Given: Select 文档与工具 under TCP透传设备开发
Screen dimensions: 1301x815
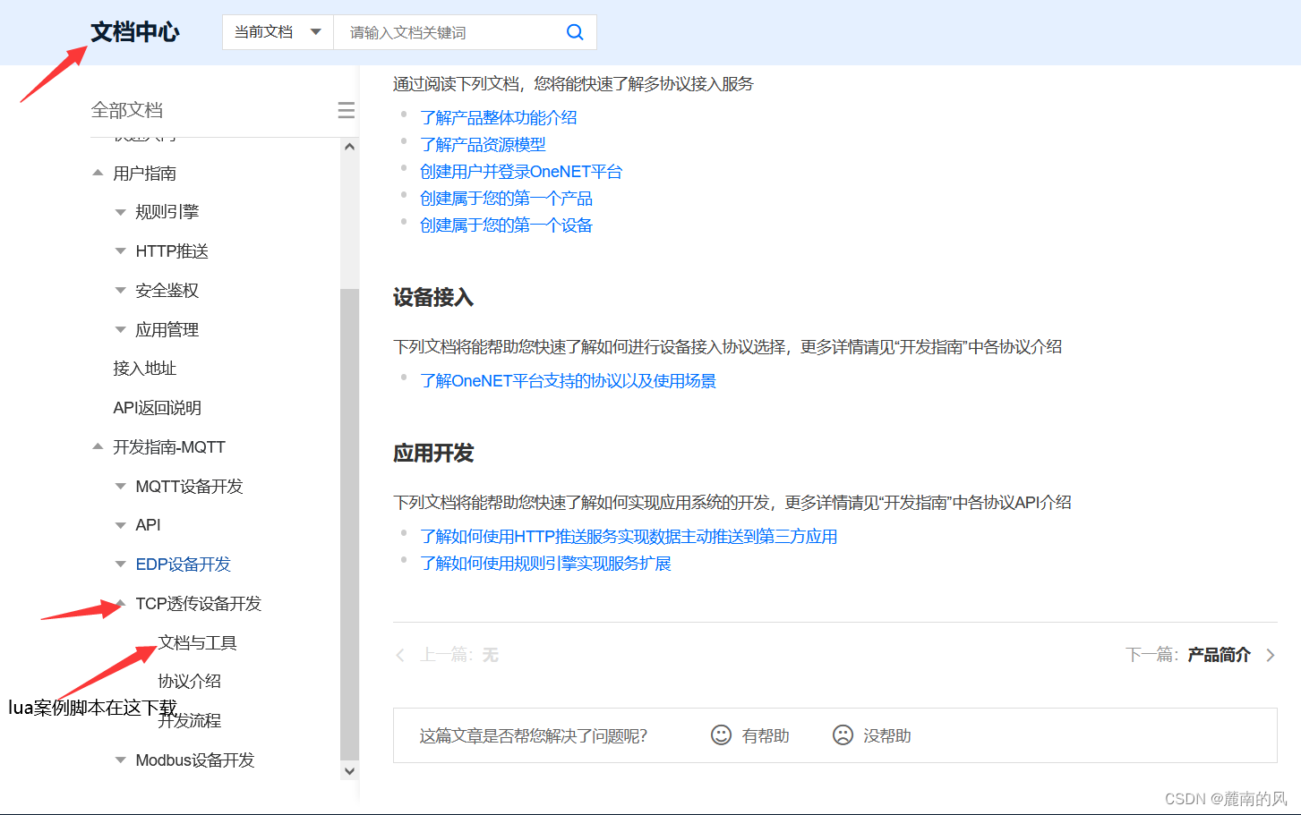Looking at the screenshot, I should point(198,643).
